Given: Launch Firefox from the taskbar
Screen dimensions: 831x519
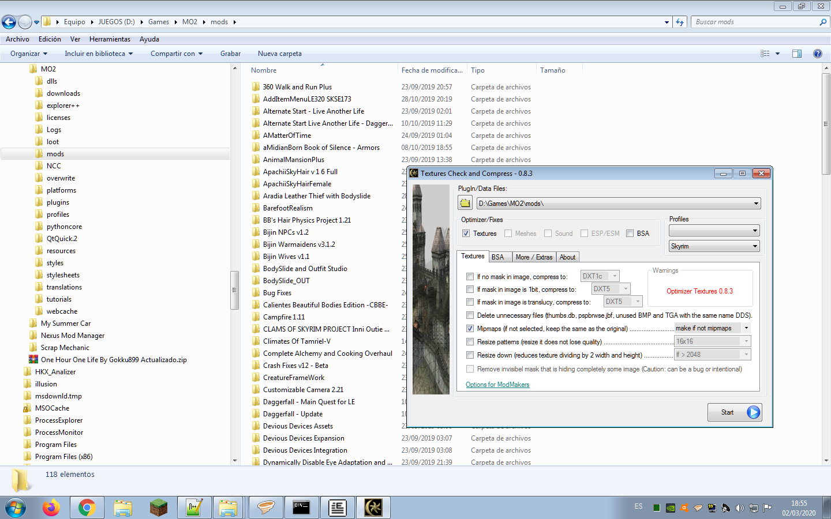Looking at the screenshot, I should click(51, 507).
